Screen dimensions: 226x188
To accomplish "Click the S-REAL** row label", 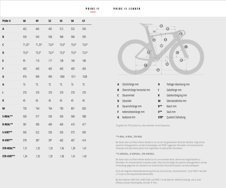I will 7,116.
